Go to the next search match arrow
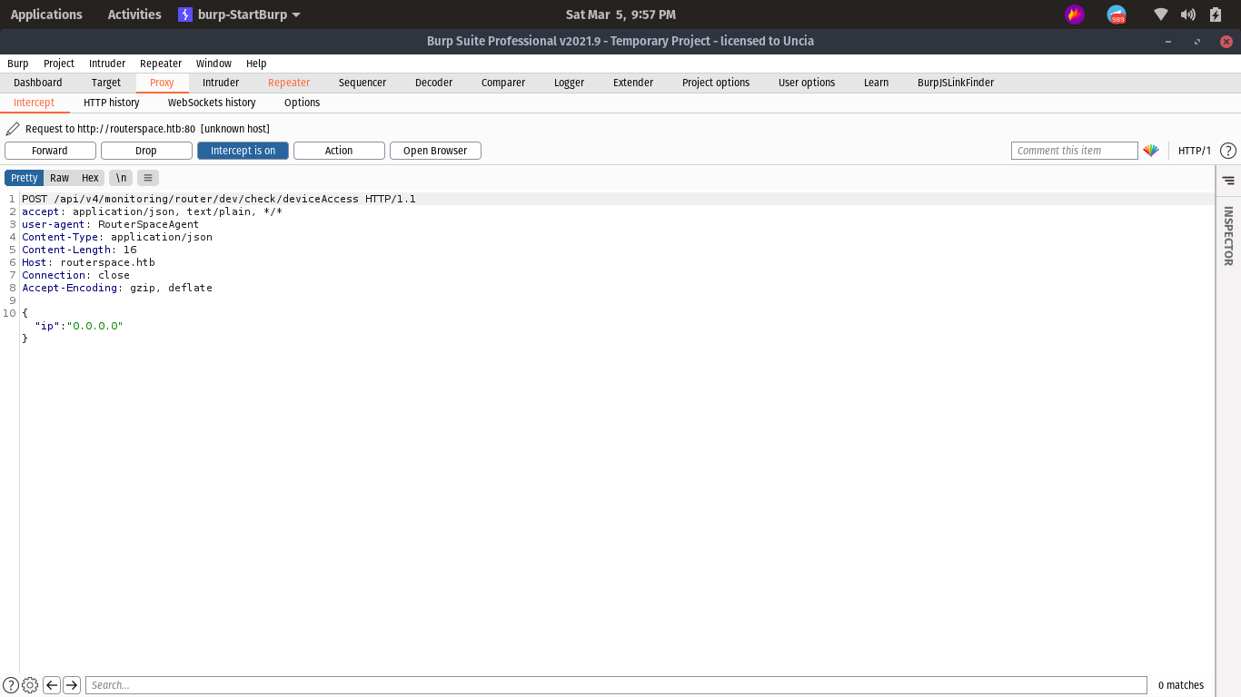 [x=72, y=685]
